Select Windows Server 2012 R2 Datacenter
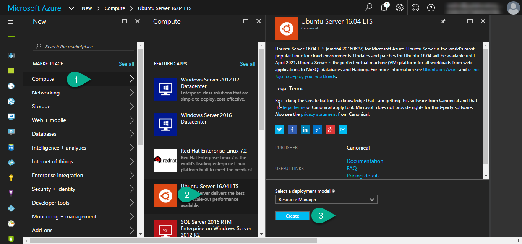Screen dimensions: 522x244 (204, 89)
